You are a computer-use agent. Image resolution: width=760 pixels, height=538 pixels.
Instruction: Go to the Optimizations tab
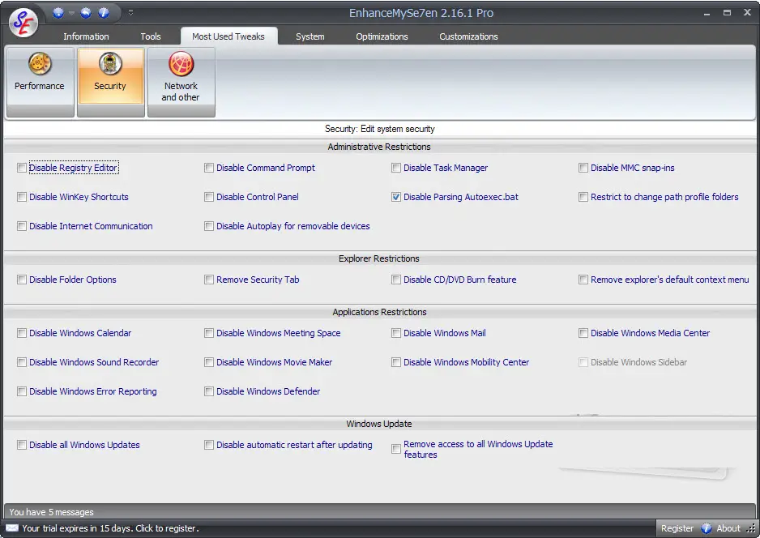(382, 36)
